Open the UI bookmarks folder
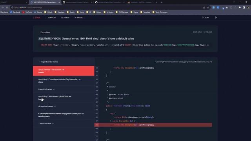The image size is (251, 141). 89,12
